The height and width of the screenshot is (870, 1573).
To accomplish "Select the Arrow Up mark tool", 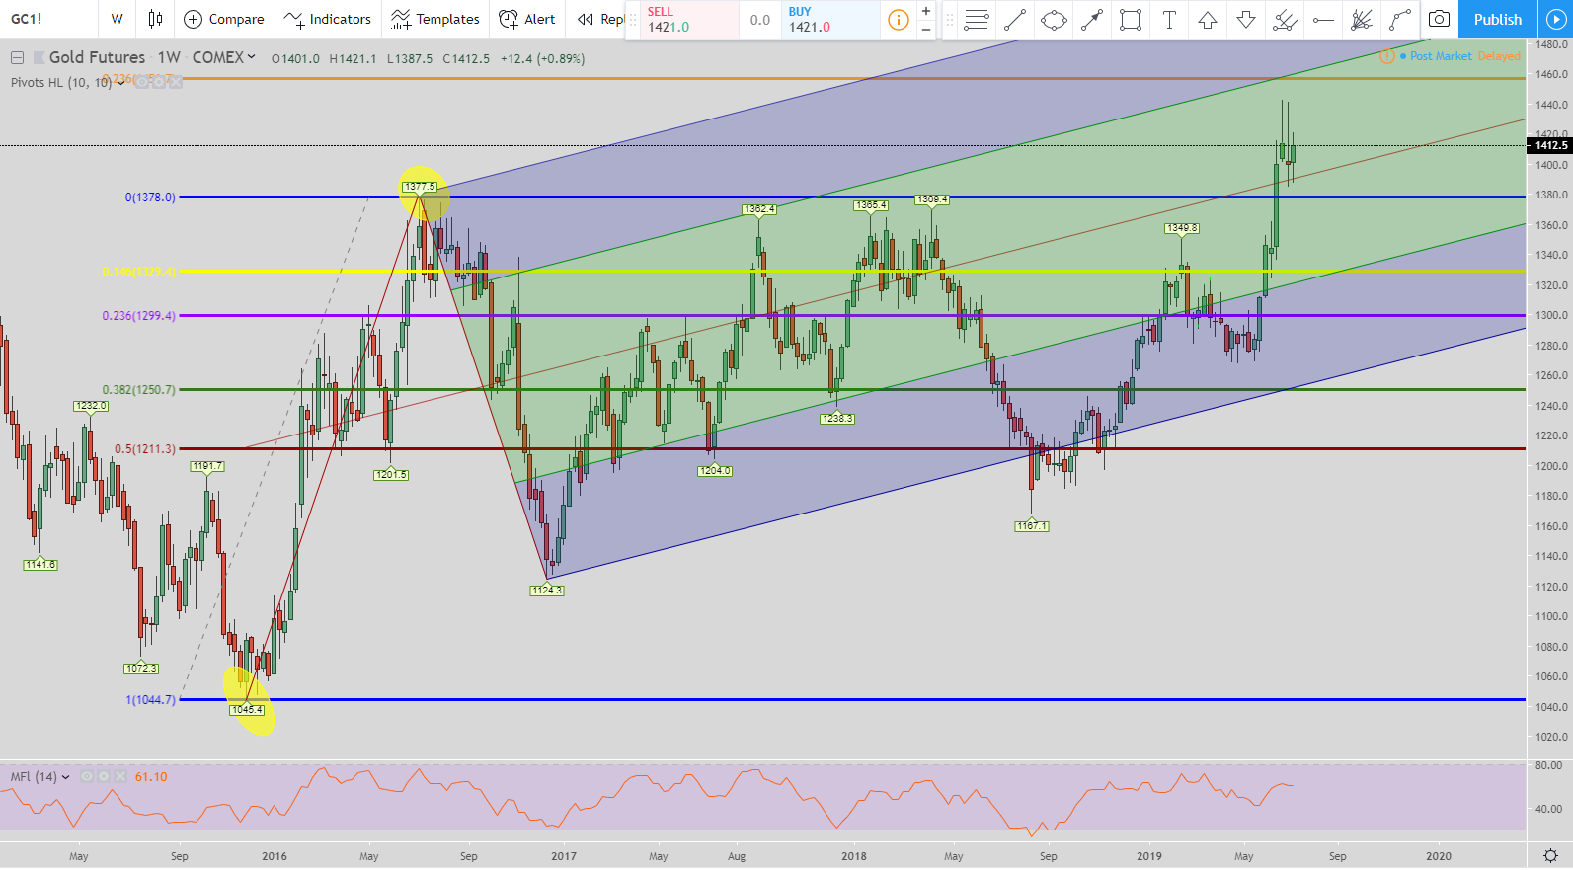I will 1208,19.
